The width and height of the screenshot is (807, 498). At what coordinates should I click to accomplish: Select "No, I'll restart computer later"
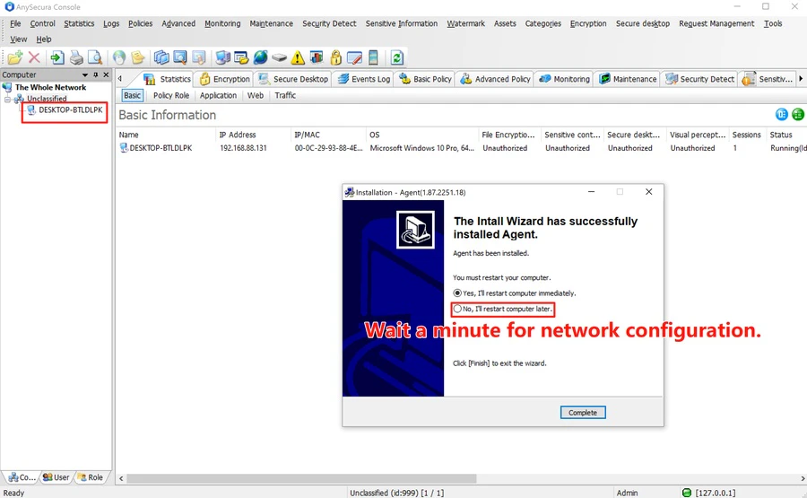click(x=503, y=309)
